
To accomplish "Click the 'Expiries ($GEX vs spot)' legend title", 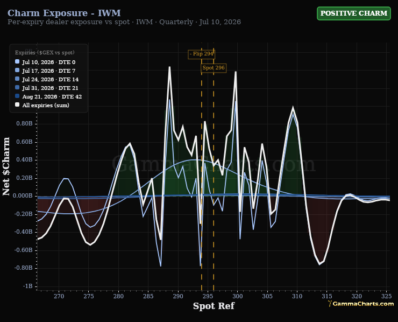I will coord(45,53).
